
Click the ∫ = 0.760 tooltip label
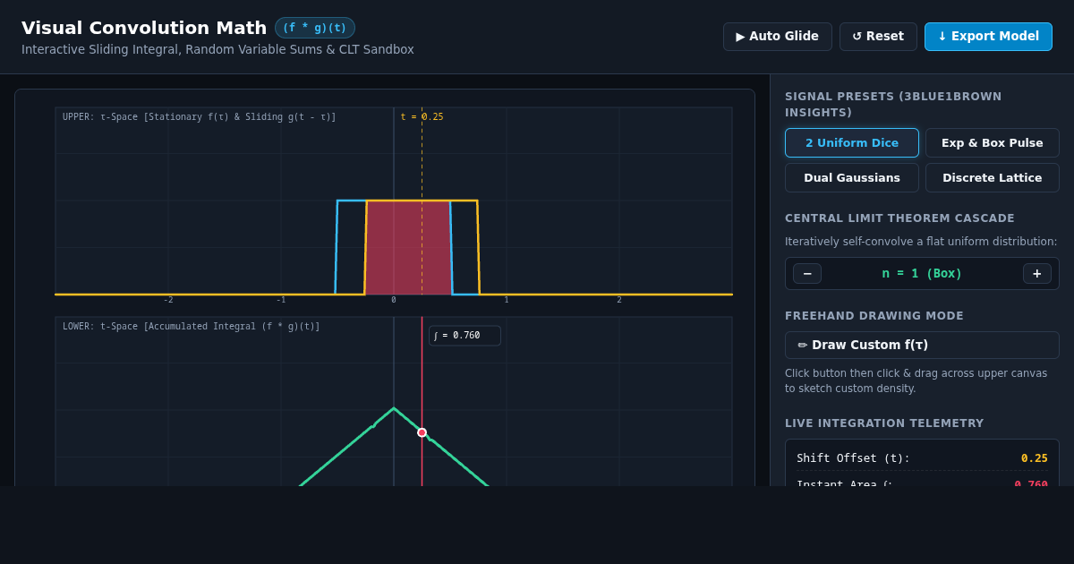465,336
